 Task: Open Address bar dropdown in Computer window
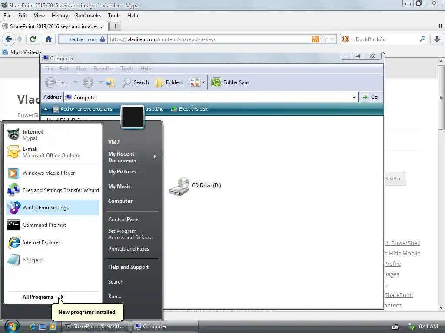(x=354, y=98)
